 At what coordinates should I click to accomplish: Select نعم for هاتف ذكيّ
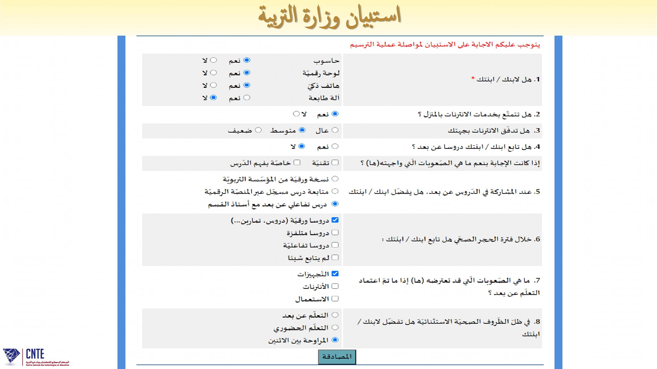[247, 85]
